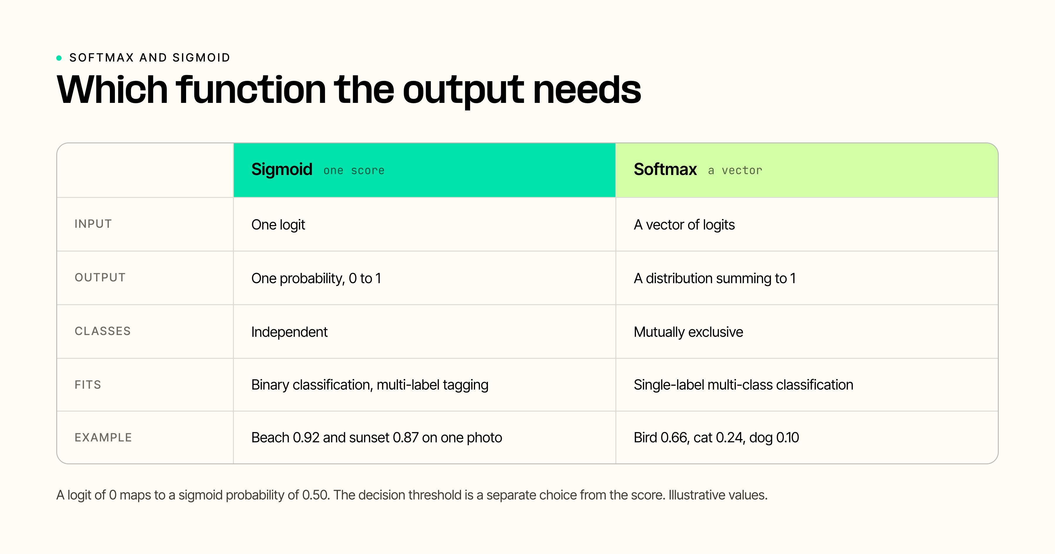Click 'A distribution summing to 1' cell
Screen dimensions: 1055x554
pyautogui.click(x=807, y=278)
